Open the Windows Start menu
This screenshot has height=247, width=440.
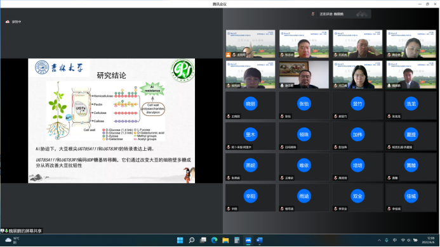coord(180,240)
